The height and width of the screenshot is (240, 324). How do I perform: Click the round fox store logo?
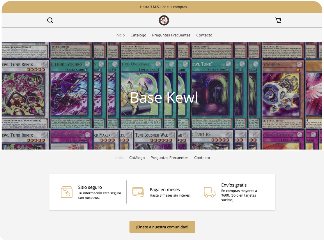pos(164,20)
